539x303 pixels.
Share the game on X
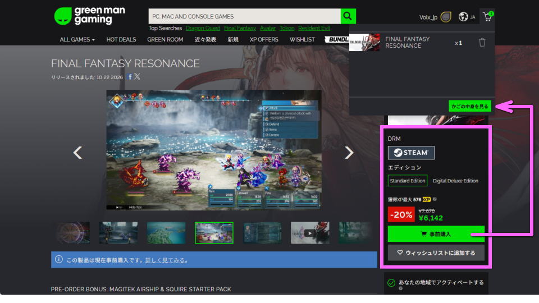(137, 77)
